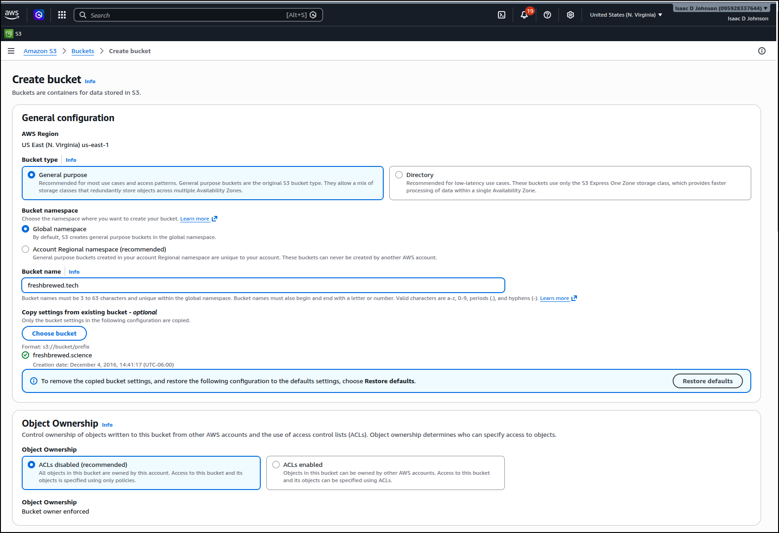
Task: Select ACLs enabled option
Action: click(276, 465)
